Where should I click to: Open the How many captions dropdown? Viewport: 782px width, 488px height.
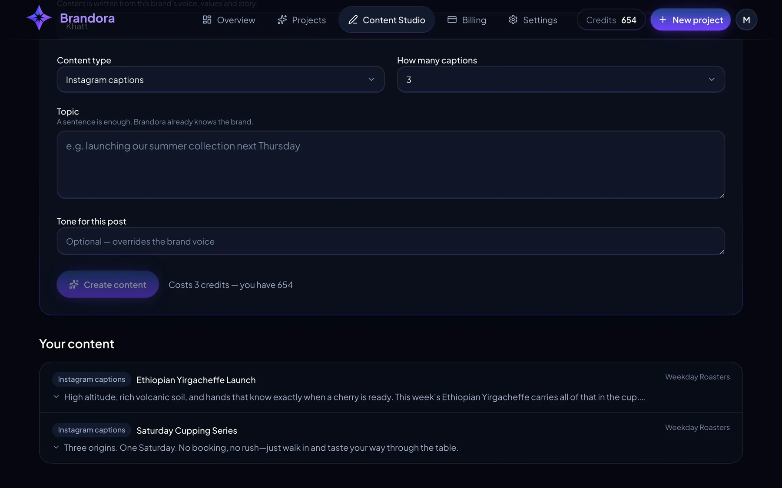(x=561, y=79)
